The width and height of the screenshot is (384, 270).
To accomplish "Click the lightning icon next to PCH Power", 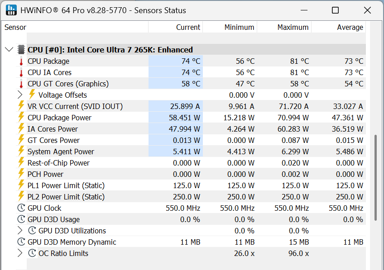I will [21, 174].
